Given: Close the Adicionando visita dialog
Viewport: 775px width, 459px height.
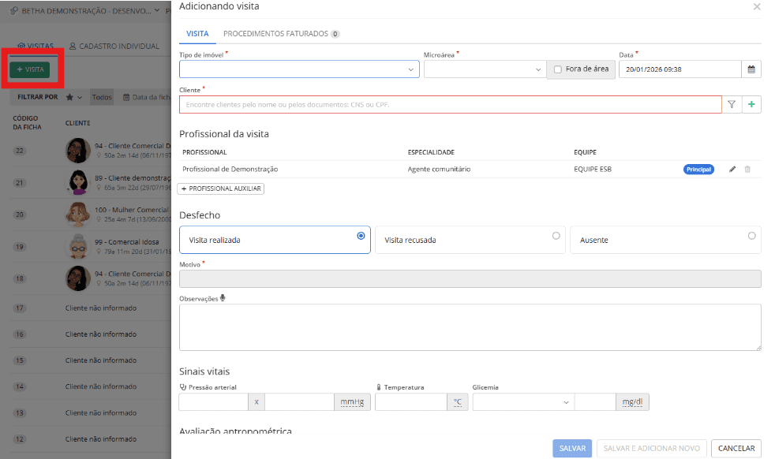Looking at the screenshot, I should point(757,6).
